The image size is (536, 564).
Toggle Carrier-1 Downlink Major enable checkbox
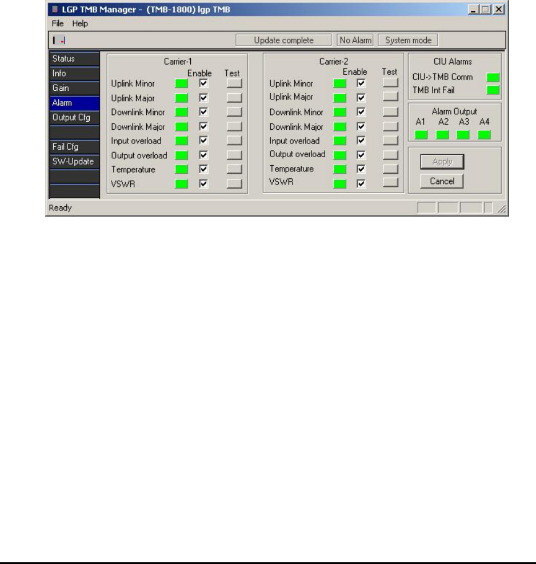click(203, 126)
